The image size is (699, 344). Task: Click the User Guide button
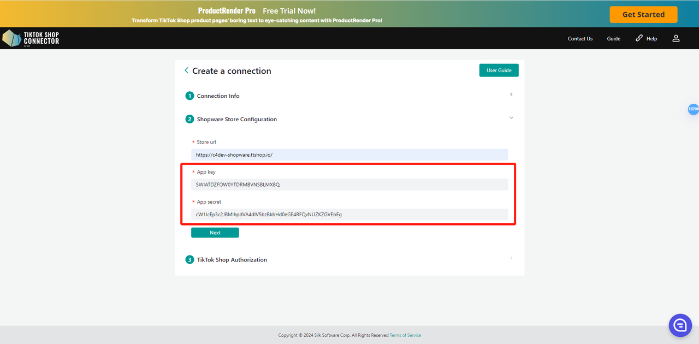[x=499, y=70]
